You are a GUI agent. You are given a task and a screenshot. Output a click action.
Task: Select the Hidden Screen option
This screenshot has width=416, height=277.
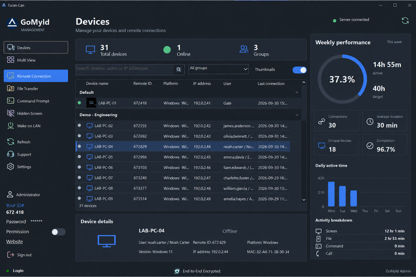[36, 114]
